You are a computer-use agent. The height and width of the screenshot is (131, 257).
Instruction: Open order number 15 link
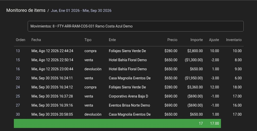click(x=18, y=60)
